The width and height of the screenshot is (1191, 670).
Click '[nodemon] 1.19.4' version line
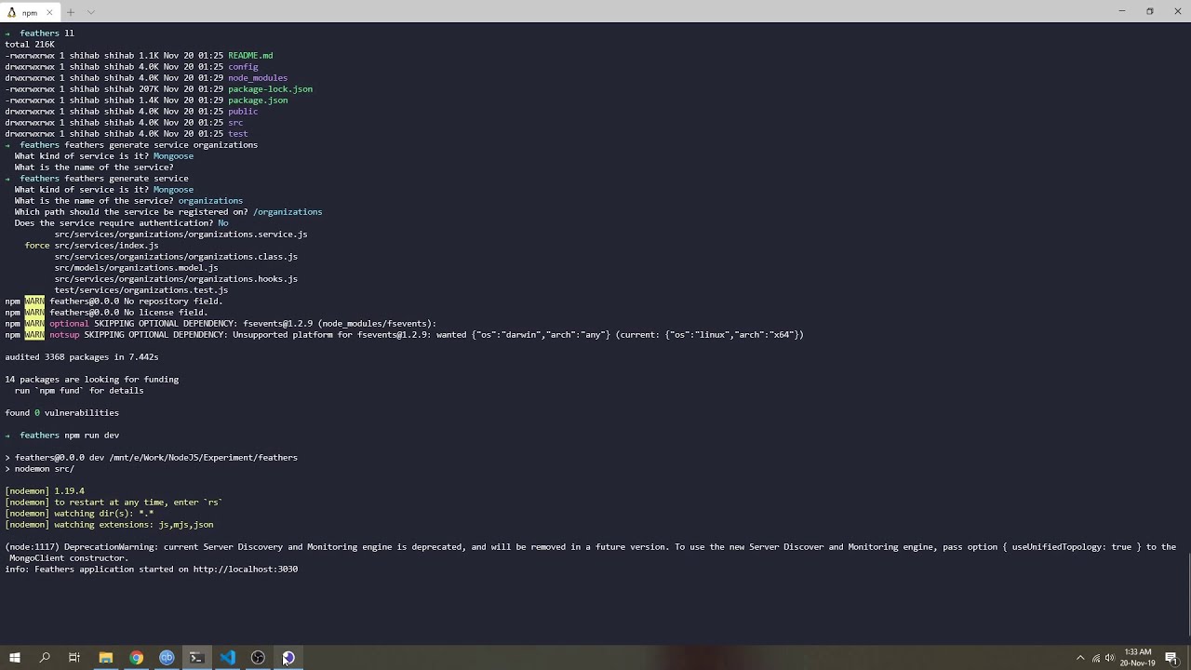coord(45,491)
